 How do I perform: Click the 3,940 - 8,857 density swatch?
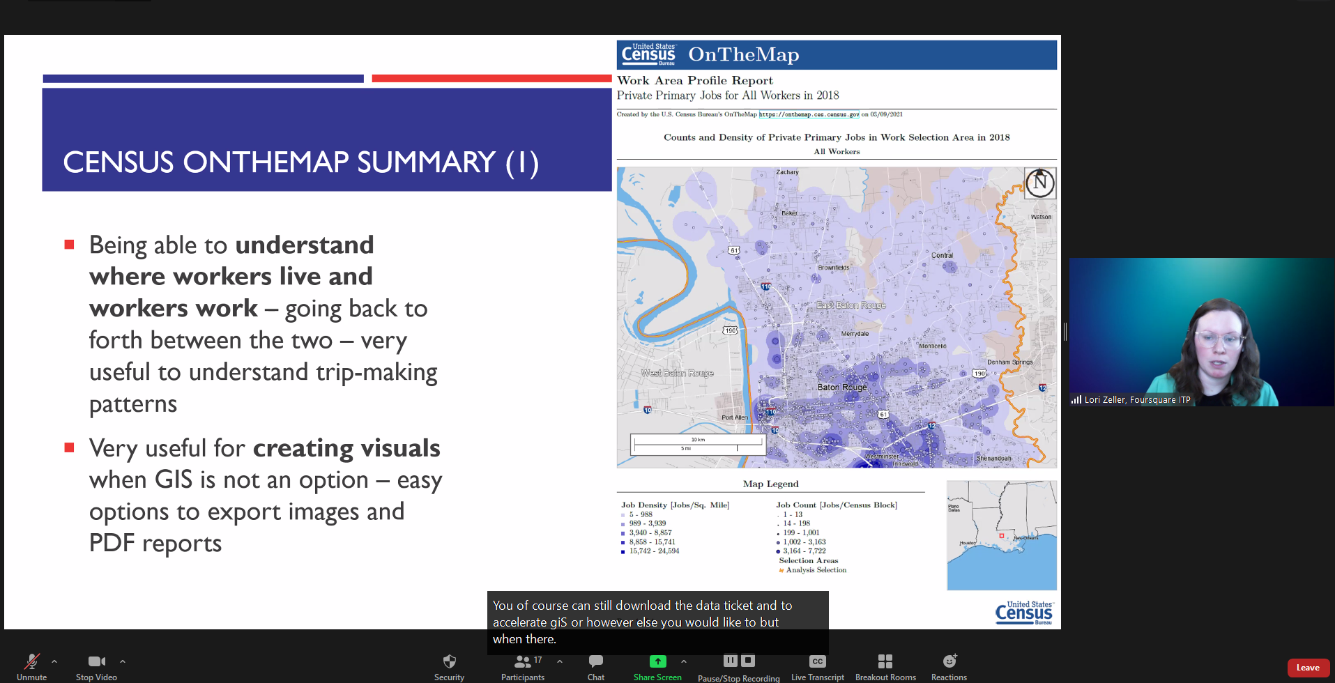point(623,533)
